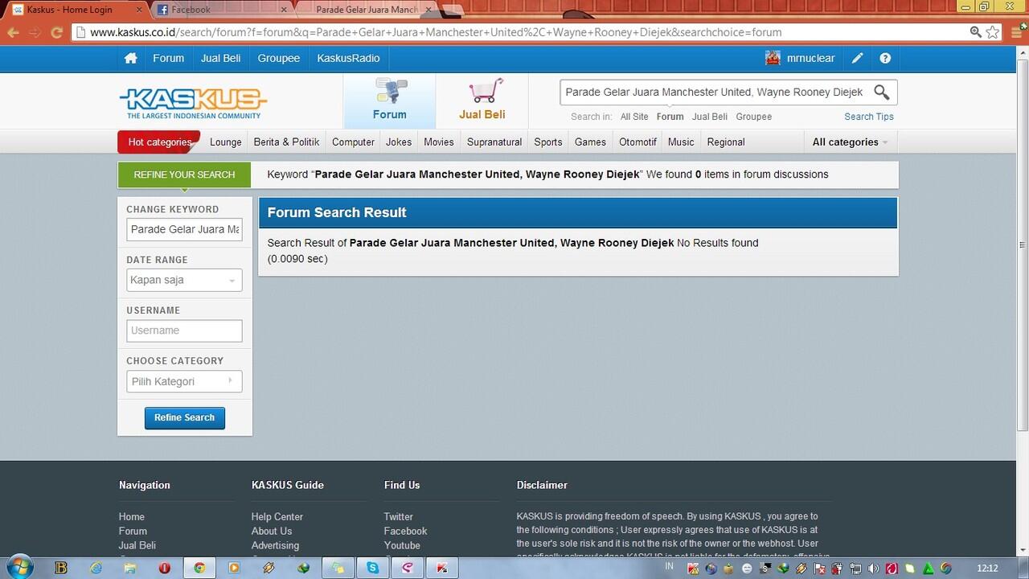Click the Kaskus logo
This screenshot has width=1029, height=579.
pyautogui.click(x=193, y=103)
